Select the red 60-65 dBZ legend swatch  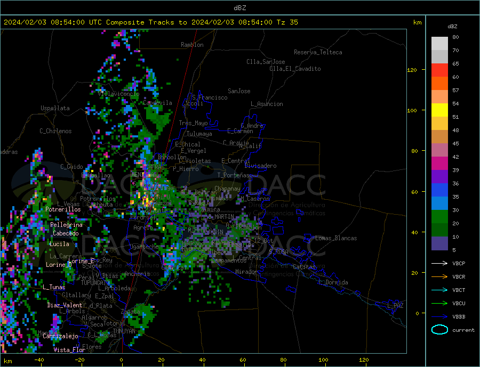439,70
